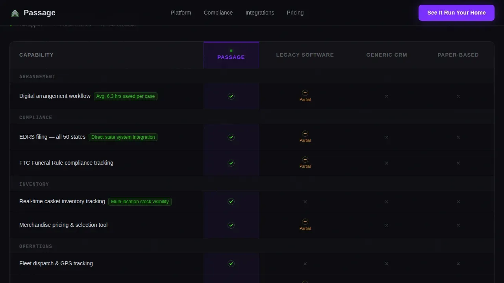Click See It Run Your Home button
This screenshot has height=283, width=504.
[x=456, y=13]
